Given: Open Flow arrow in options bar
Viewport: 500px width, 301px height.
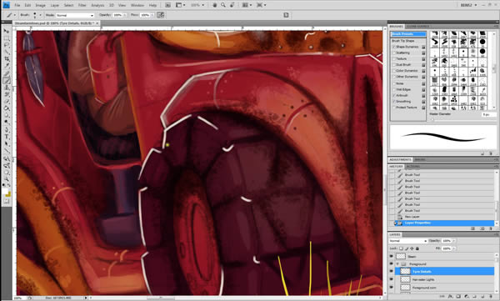Looking at the screenshot, I should click(x=152, y=15).
